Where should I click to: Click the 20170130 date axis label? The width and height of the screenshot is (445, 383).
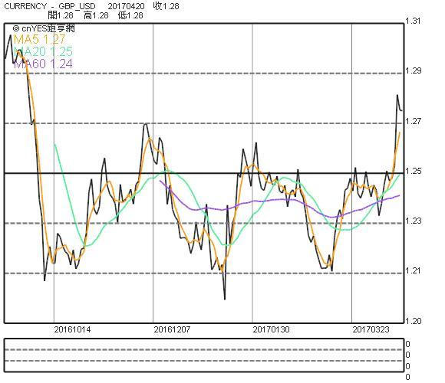click(x=272, y=329)
